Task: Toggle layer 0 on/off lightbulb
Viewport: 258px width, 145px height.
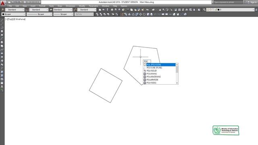Action: point(208,10)
